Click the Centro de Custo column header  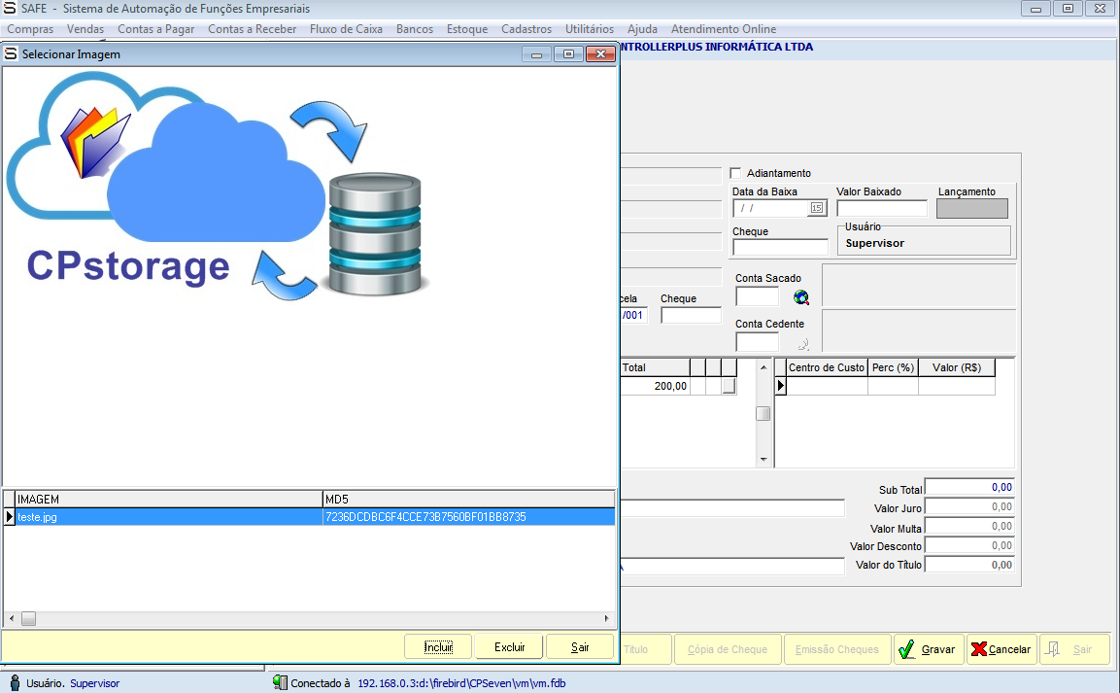(827, 367)
